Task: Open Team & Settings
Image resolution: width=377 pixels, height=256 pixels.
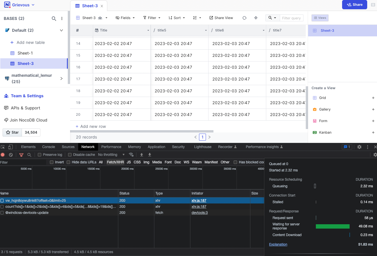Action: [24, 96]
